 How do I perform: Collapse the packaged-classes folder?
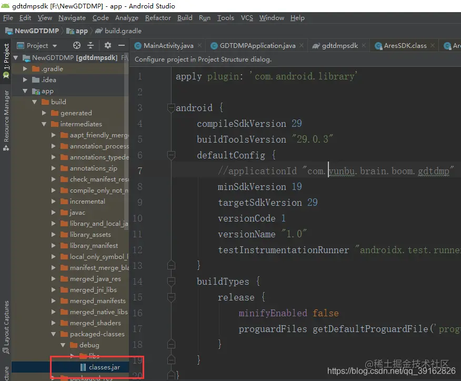click(53, 334)
